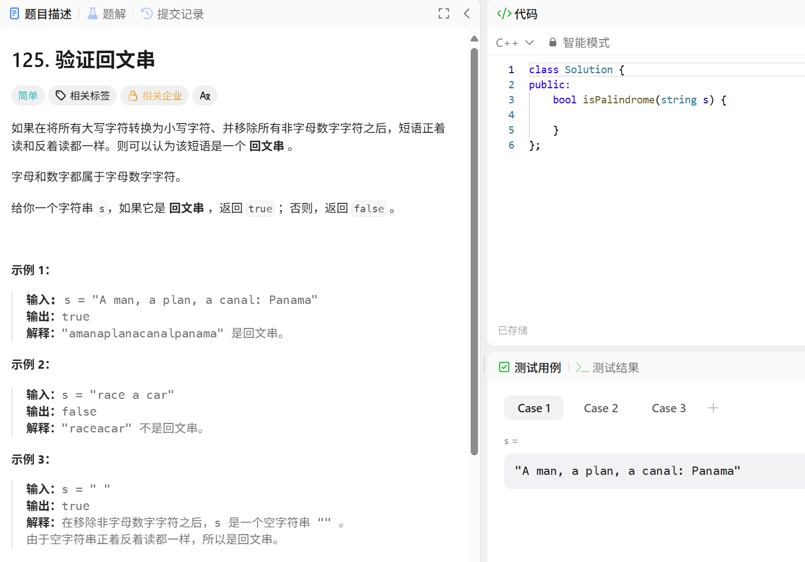Click the translate language icon button
Viewport: 805px width, 562px height.
[x=205, y=96]
